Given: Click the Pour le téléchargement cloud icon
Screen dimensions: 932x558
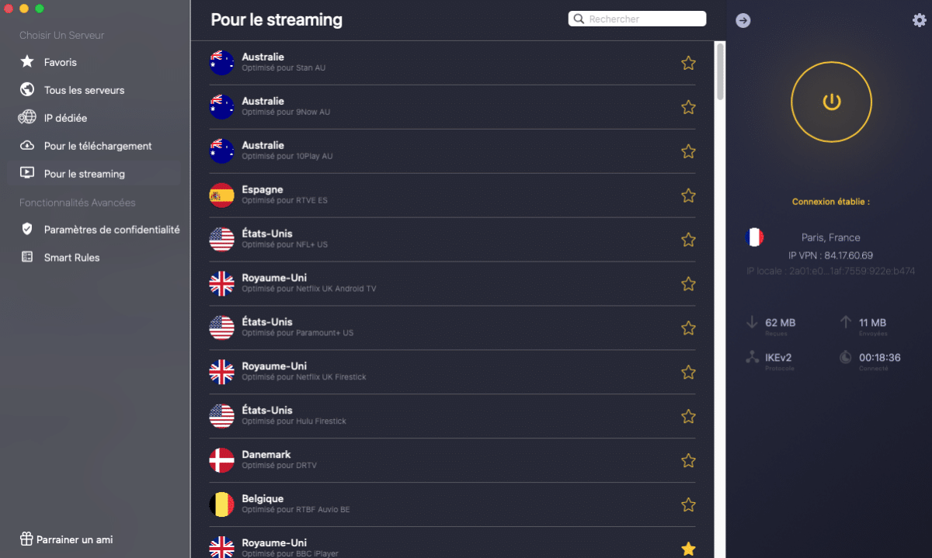Looking at the screenshot, I should click(27, 146).
